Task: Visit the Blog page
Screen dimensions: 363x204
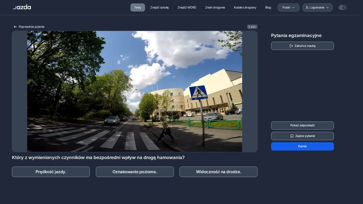Action: click(268, 8)
